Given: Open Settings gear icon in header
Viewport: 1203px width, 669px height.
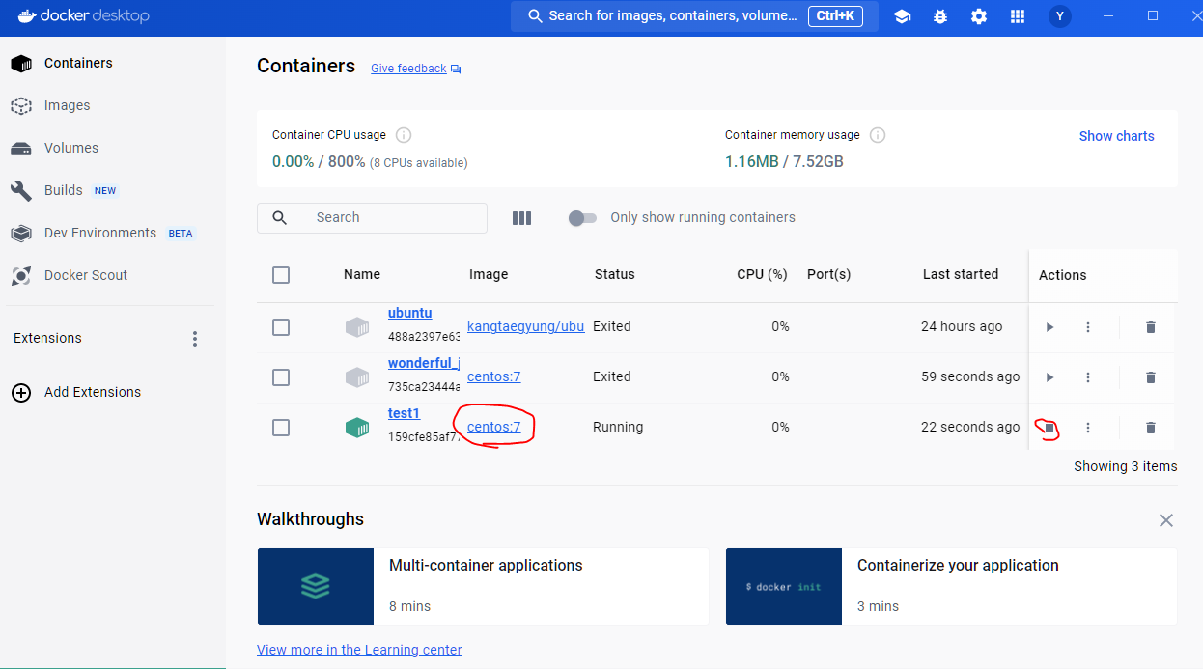Looking at the screenshot, I should [979, 16].
